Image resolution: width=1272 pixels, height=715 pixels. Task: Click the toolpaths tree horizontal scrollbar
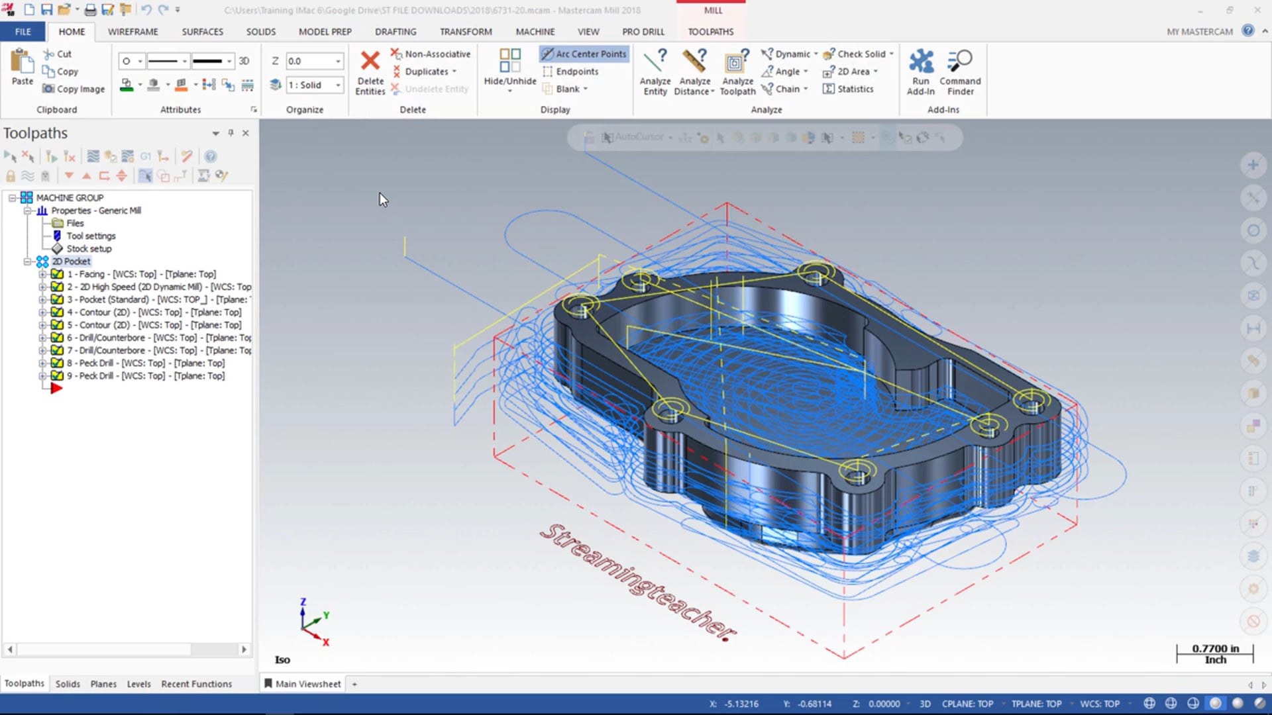pos(127,649)
